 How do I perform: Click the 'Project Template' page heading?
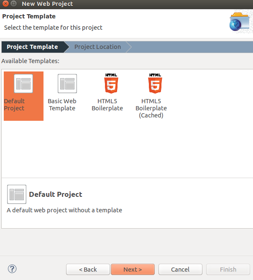click(x=29, y=16)
